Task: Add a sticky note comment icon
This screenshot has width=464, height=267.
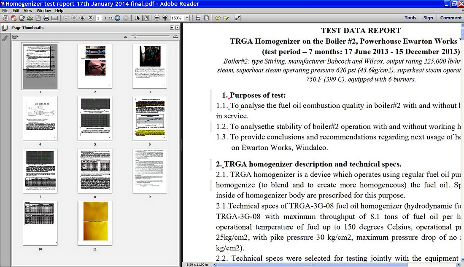Action: (x=218, y=18)
